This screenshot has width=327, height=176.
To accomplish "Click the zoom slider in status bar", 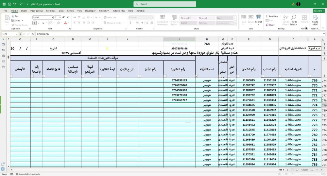I will pyautogui.click(x=309, y=174).
